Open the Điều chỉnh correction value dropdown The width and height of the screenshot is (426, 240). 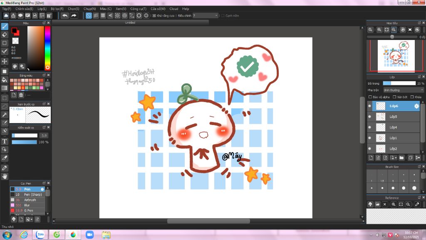[x=206, y=15]
